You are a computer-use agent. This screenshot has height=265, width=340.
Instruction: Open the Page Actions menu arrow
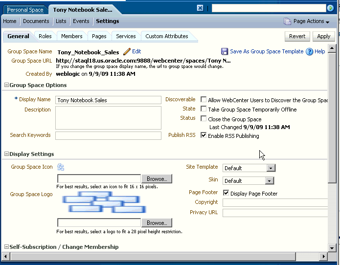click(x=327, y=22)
